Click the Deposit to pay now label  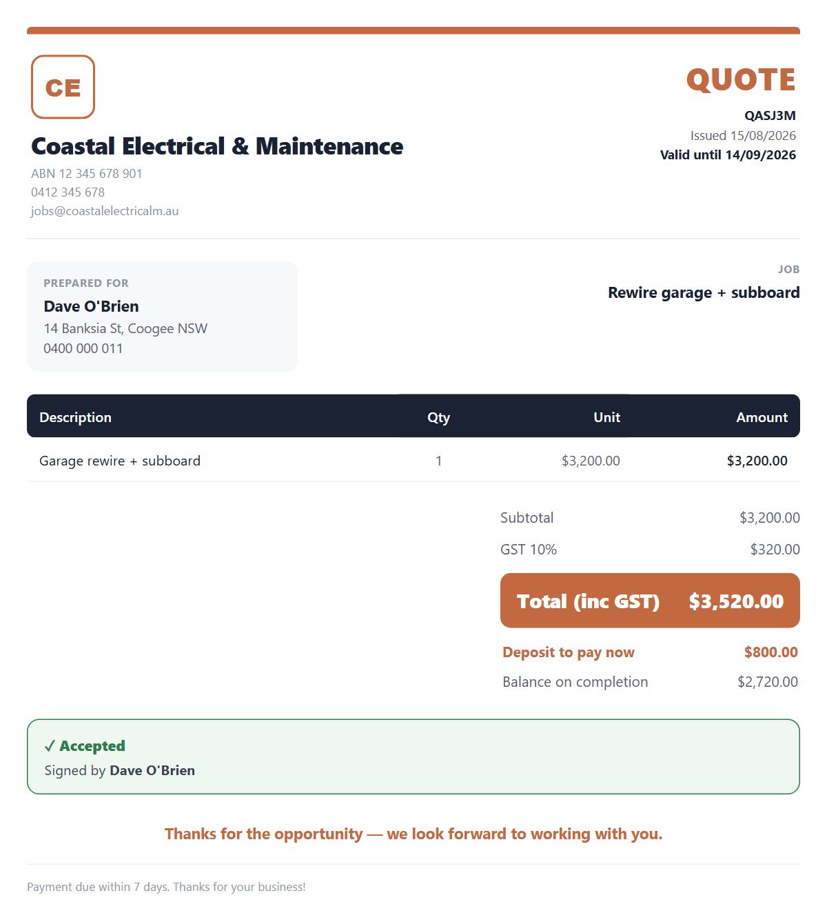point(569,652)
